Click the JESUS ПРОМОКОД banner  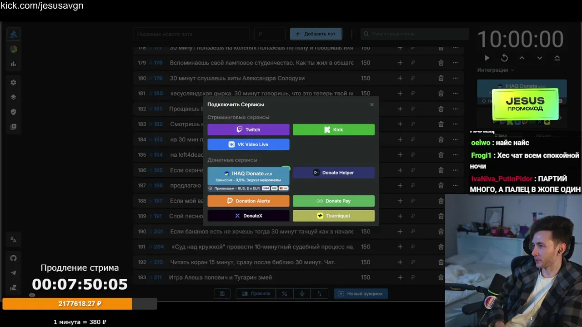525,105
